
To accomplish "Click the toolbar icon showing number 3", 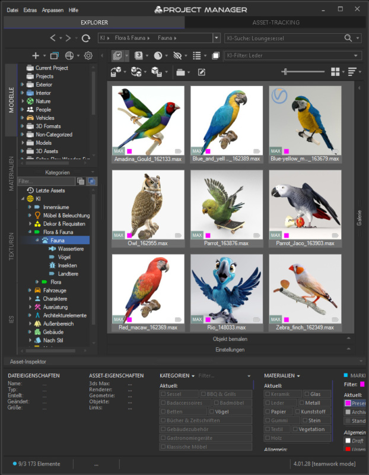I will tap(139, 55).
